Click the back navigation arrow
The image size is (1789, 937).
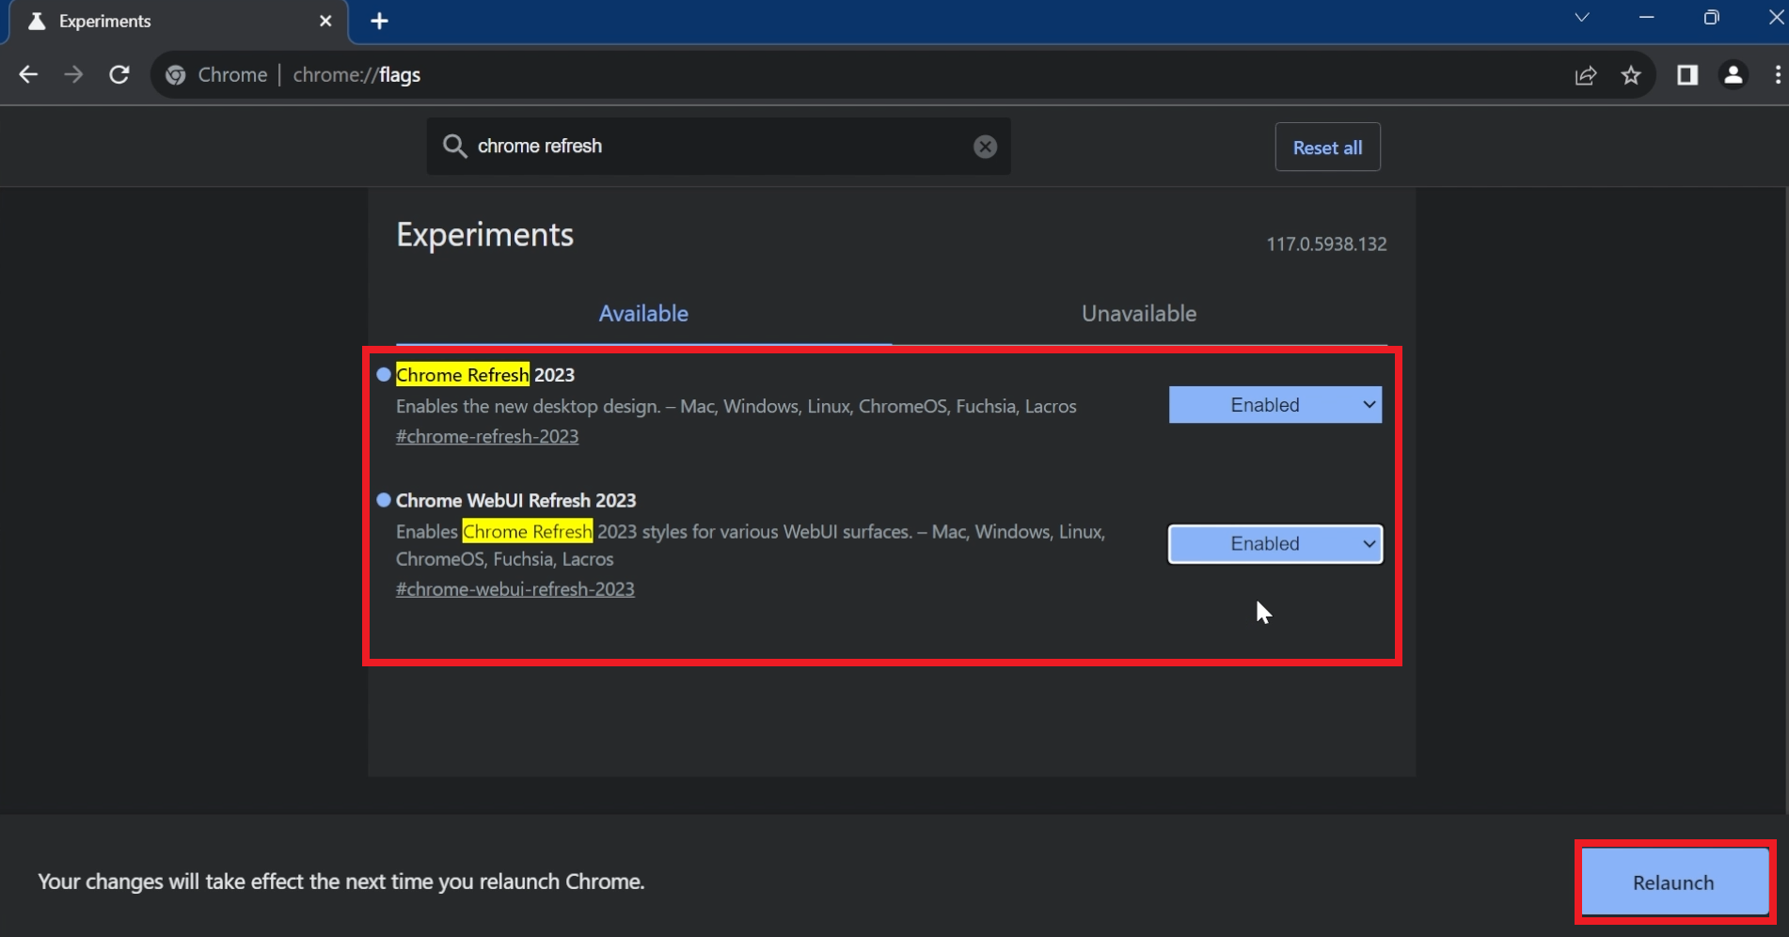[x=28, y=74]
